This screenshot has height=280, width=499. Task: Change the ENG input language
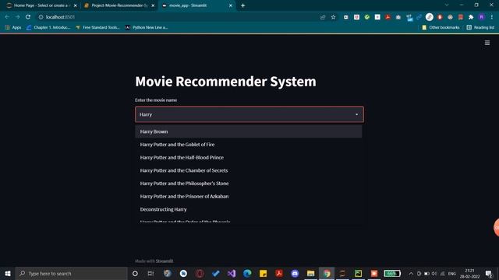(452, 274)
